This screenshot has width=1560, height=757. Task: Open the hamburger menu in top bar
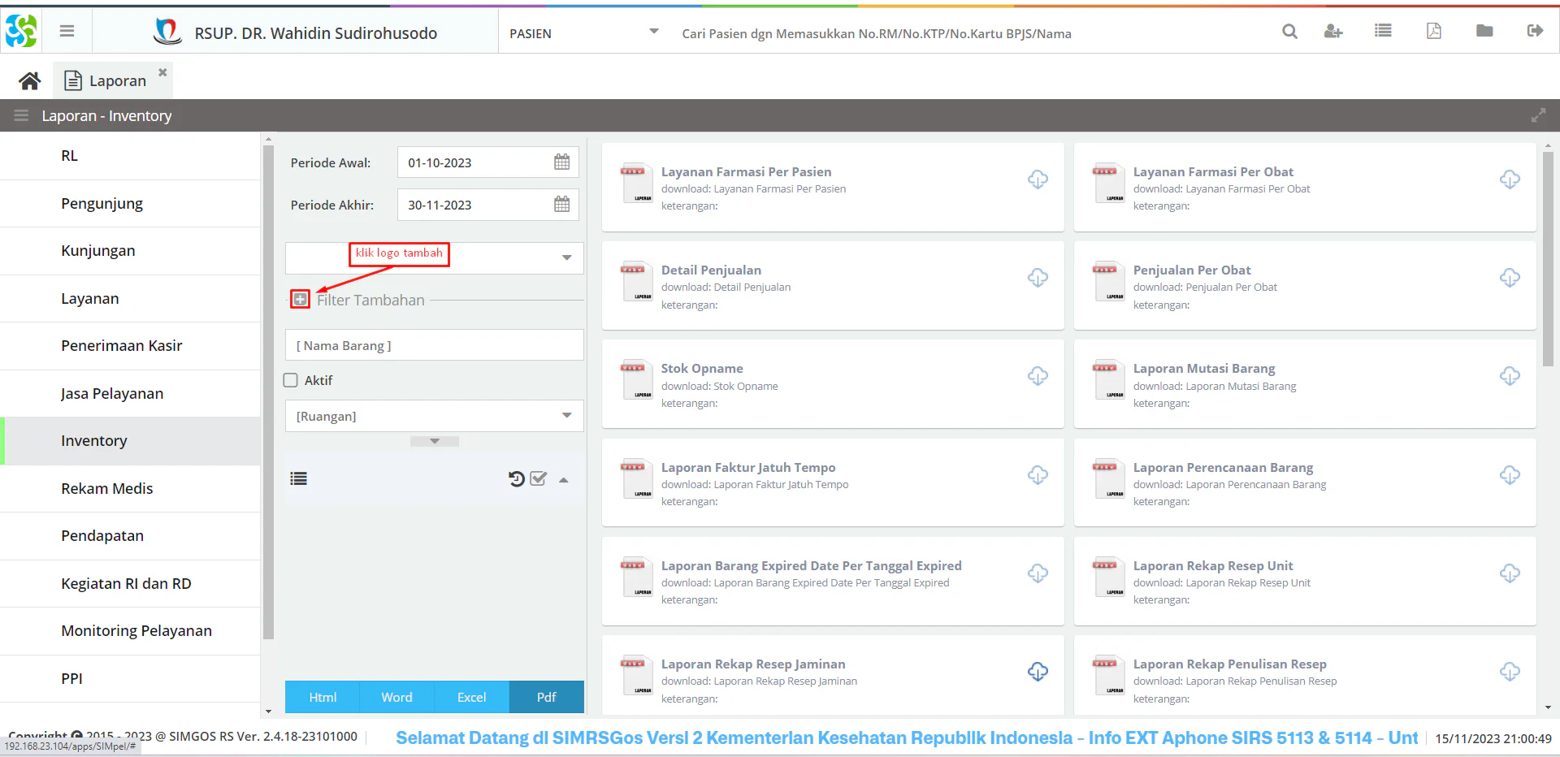67,31
